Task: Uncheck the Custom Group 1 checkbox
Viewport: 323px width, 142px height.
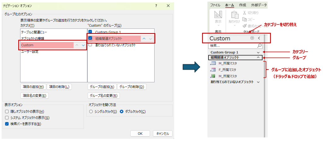Action: pos(90,32)
